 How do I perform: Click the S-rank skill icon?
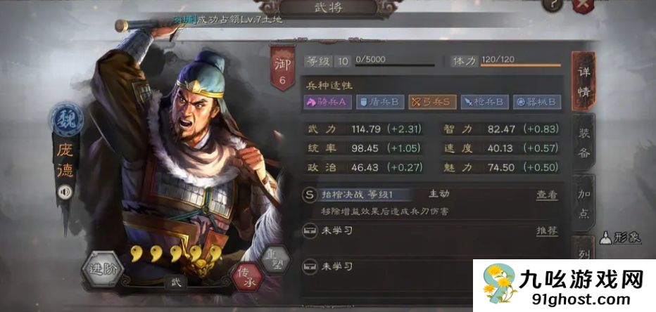(x=309, y=195)
